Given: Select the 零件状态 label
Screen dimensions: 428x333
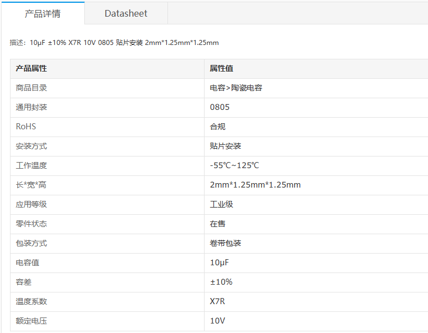Looking at the screenshot, I should pyautogui.click(x=31, y=224).
